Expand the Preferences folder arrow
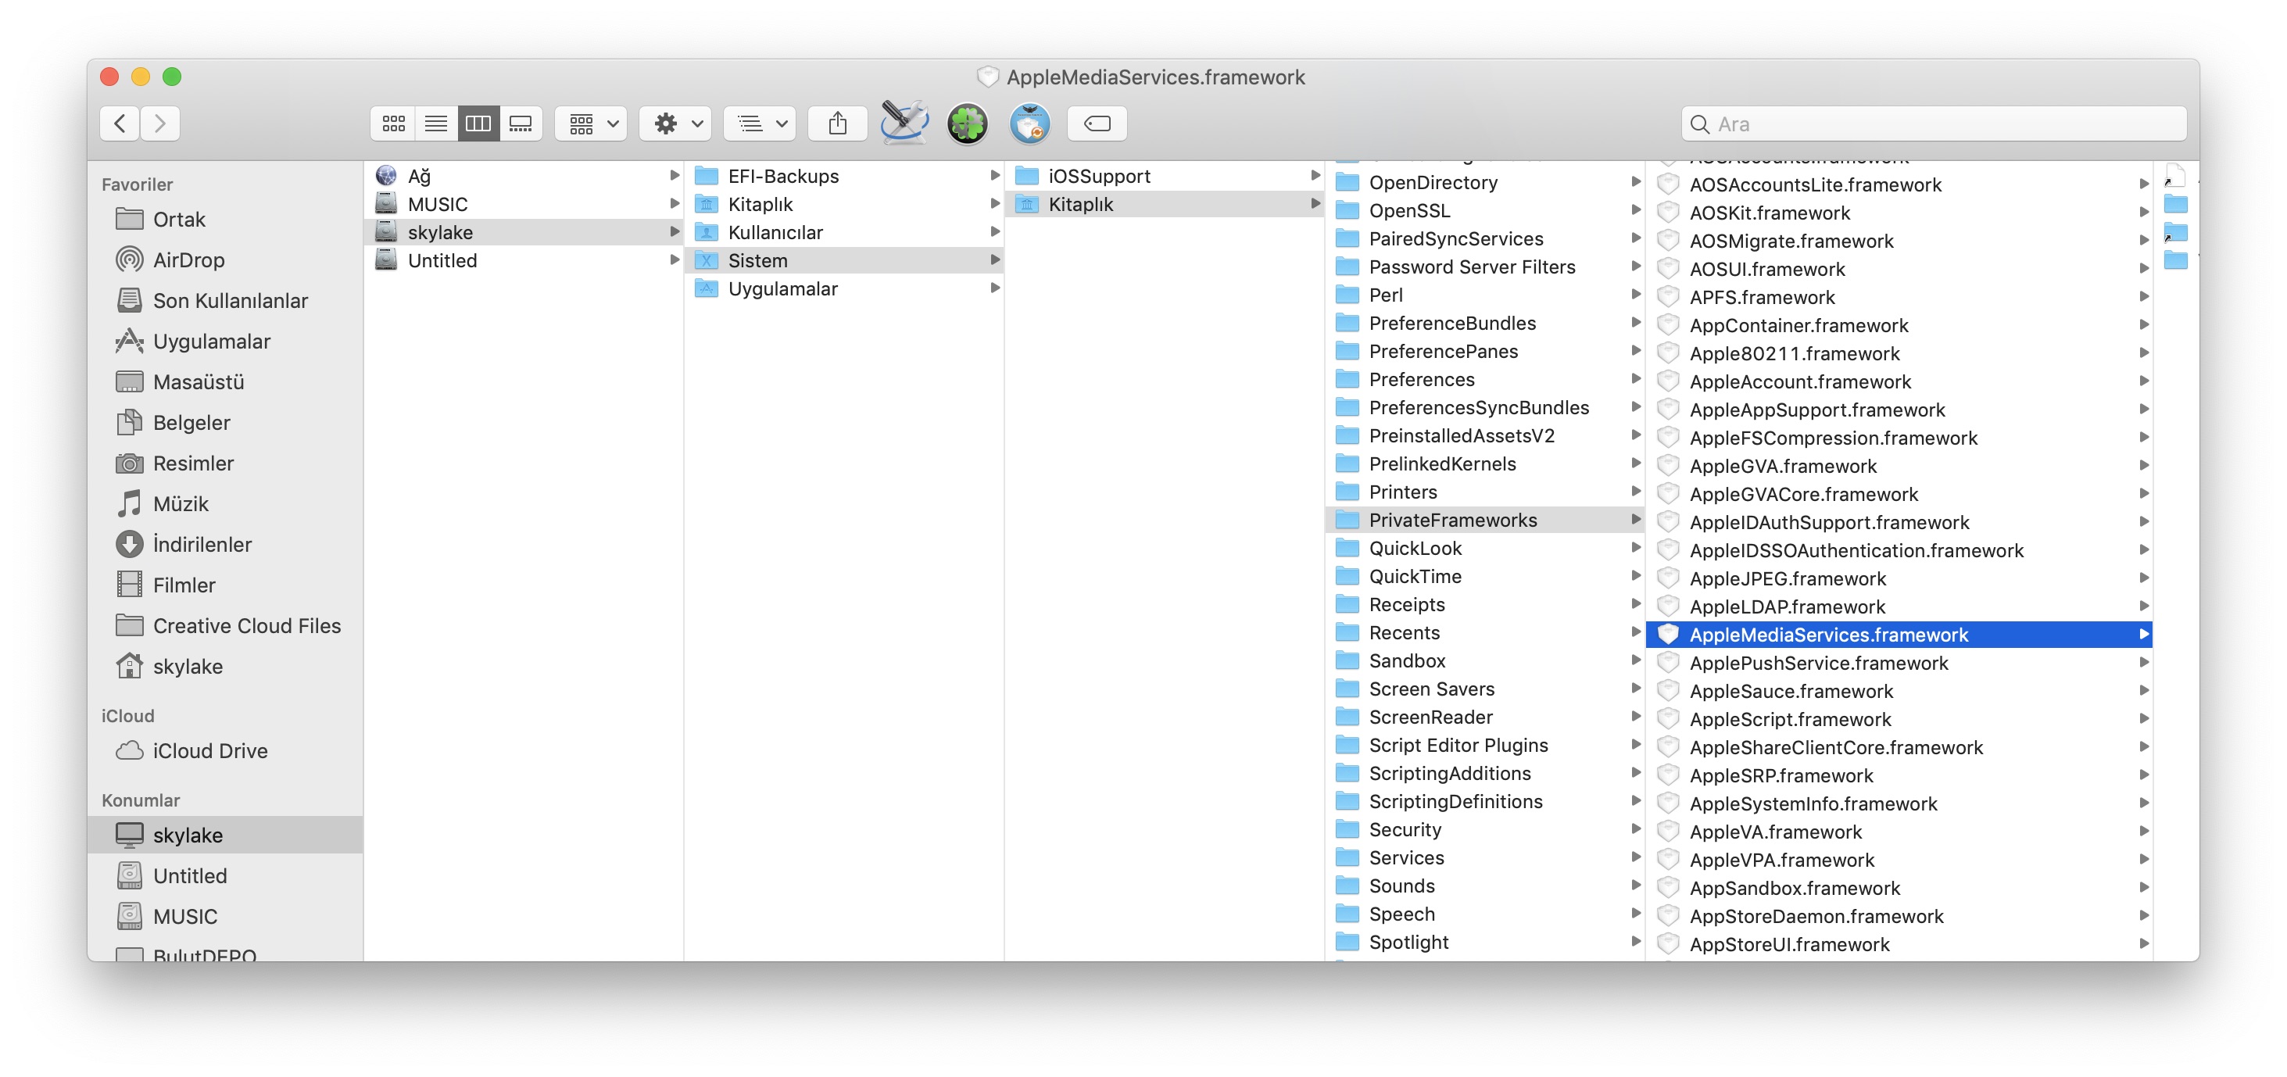 tap(1635, 379)
